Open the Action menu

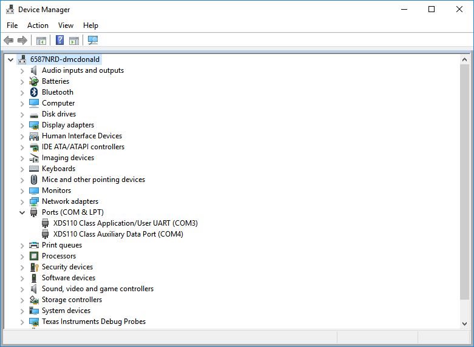click(38, 25)
